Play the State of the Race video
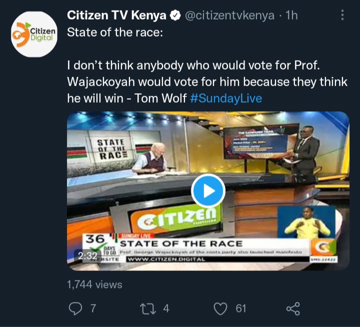 point(208,191)
